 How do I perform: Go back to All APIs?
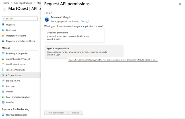tap(49, 13)
